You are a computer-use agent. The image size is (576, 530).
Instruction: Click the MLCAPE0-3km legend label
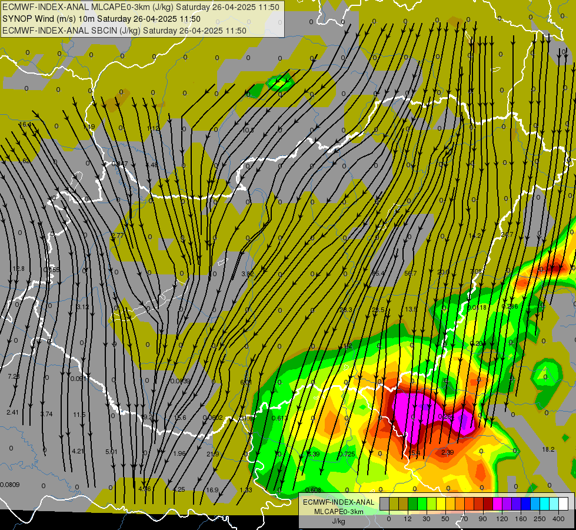point(338,512)
